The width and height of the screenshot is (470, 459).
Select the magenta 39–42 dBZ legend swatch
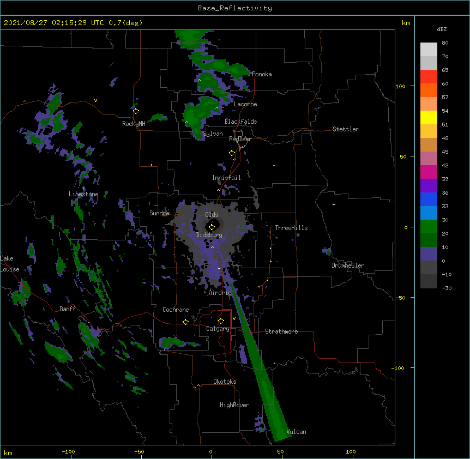pyautogui.click(x=429, y=172)
